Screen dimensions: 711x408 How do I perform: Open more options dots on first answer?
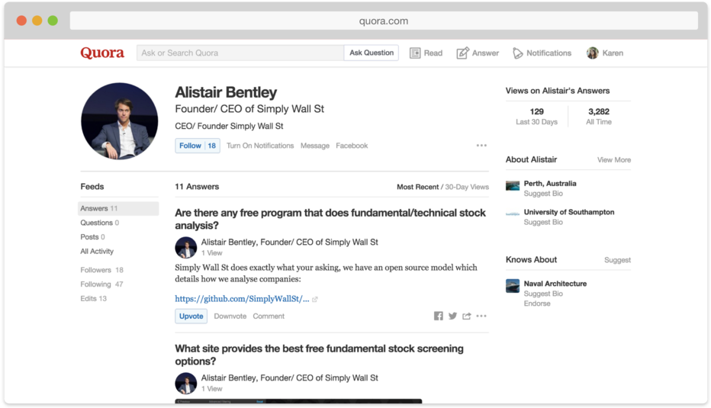(x=481, y=316)
